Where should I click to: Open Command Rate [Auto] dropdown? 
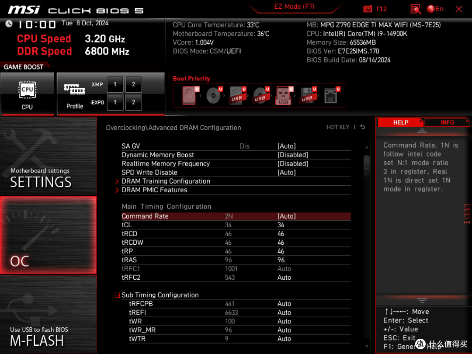tap(286, 216)
